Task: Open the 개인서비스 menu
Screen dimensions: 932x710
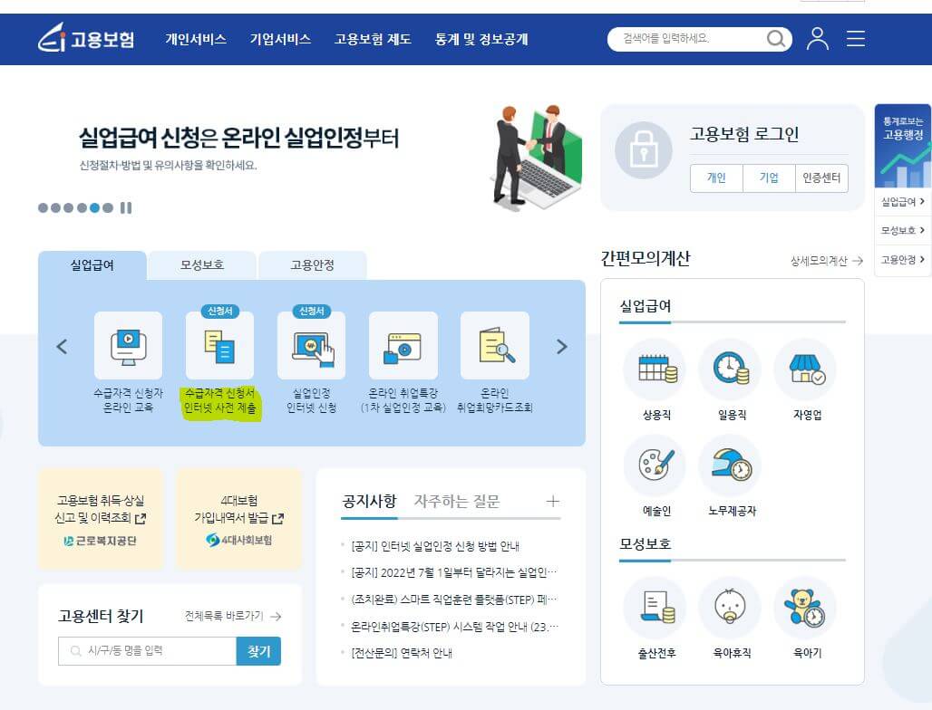Action: (196, 39)
